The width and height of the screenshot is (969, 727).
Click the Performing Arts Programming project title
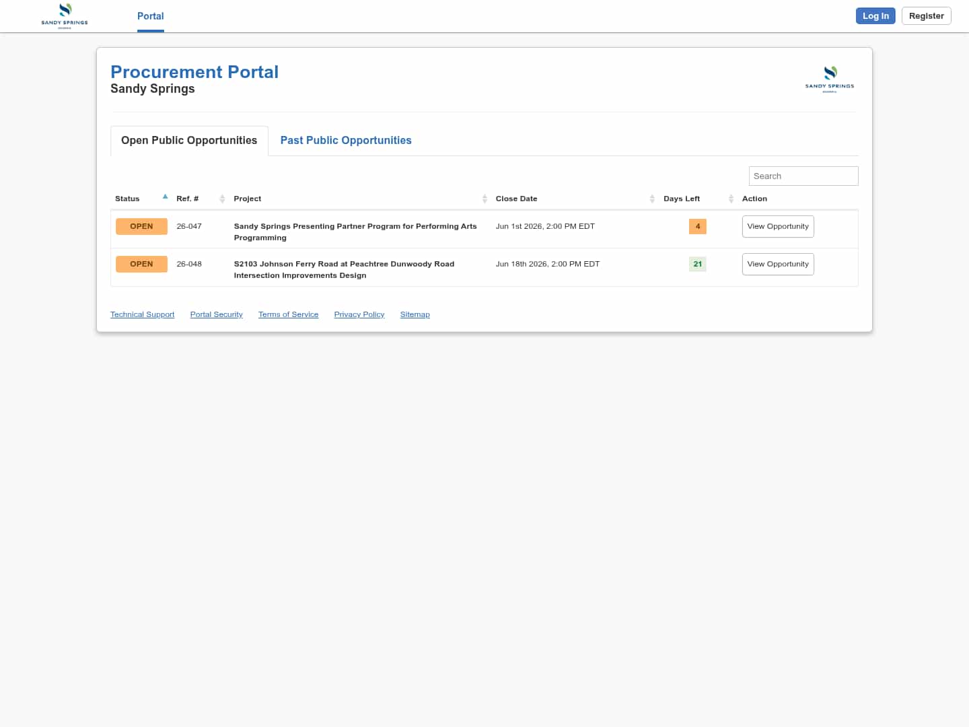point(355,232)
